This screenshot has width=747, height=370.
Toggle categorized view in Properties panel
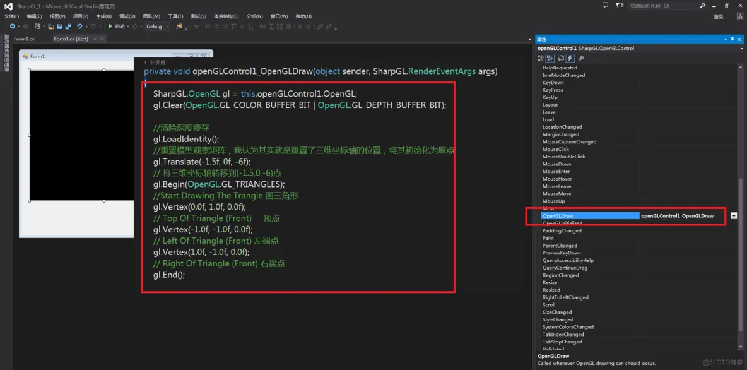(541, 58)
